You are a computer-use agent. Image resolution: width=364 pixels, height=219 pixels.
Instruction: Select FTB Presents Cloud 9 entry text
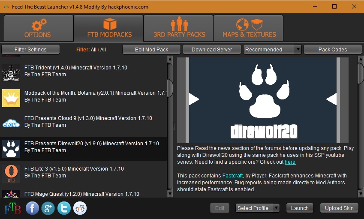88,122
